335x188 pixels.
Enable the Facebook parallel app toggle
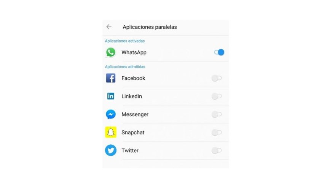coord(217,78)
